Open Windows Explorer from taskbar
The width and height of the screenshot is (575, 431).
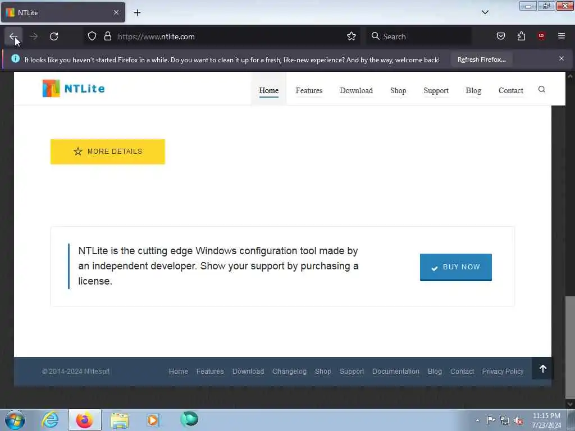click(x=120, y=420)
